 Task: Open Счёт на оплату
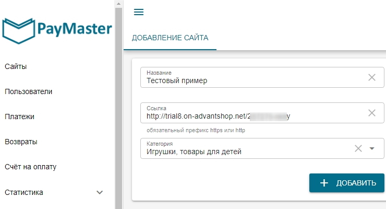30,167
